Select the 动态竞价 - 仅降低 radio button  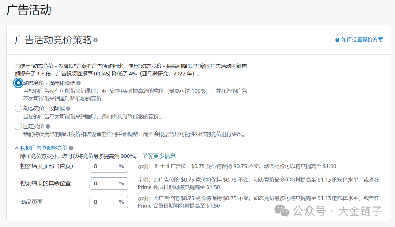point(18,108)
